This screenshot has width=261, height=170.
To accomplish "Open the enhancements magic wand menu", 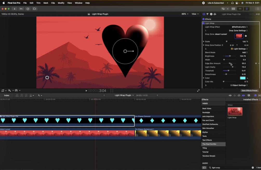I will (x=11, y=90).
